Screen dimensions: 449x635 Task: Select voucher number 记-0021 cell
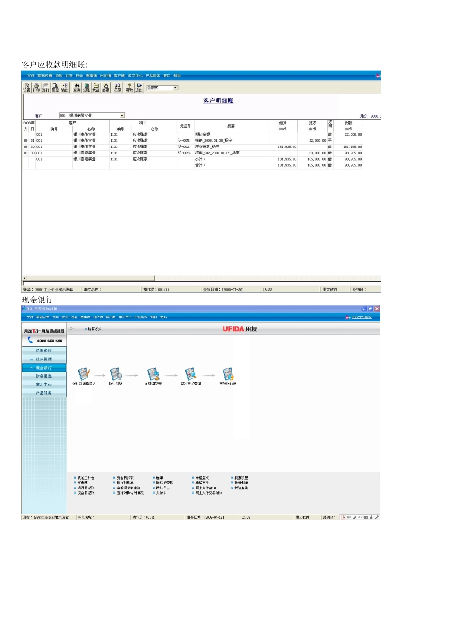pyautogui.click(x=185, y=147)
